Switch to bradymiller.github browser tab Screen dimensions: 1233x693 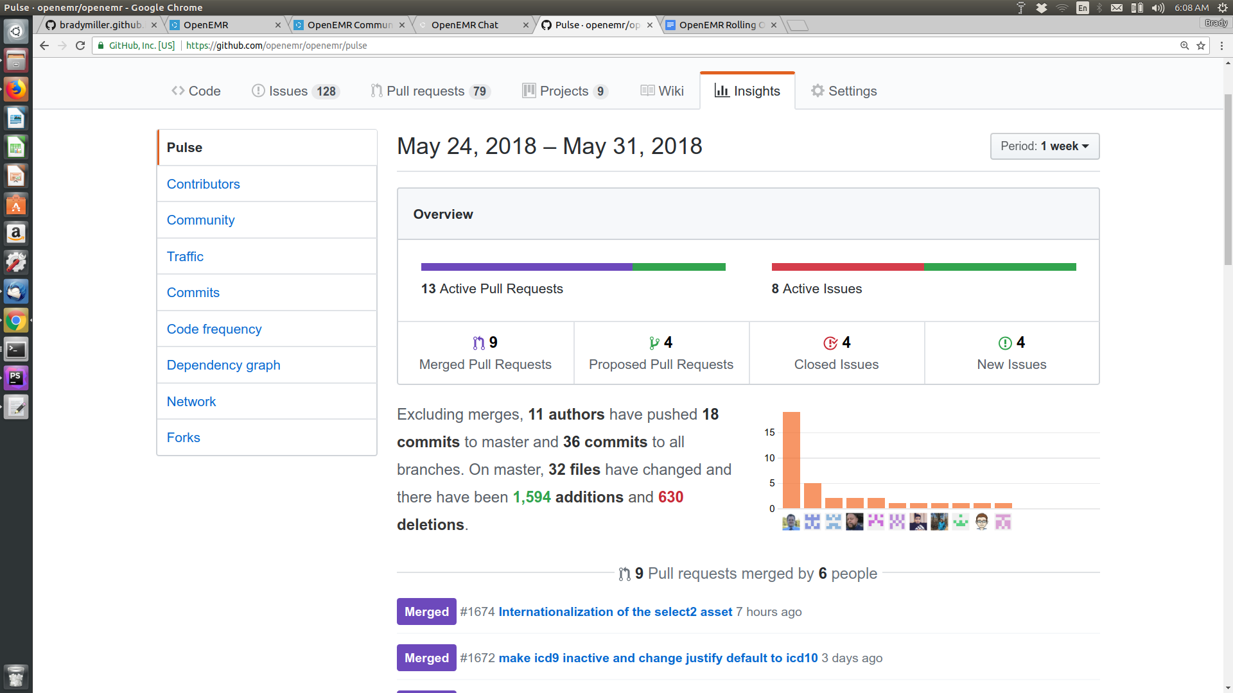101,25
